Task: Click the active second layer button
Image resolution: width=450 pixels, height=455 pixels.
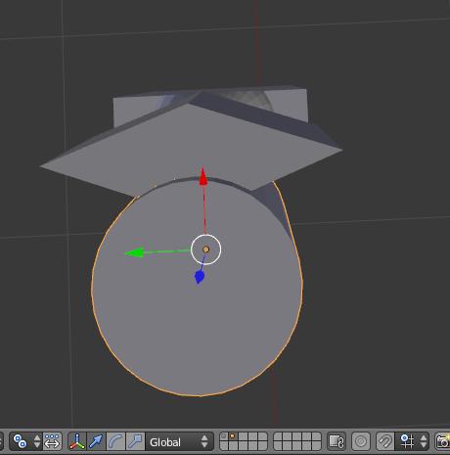Action: [233, 436]
